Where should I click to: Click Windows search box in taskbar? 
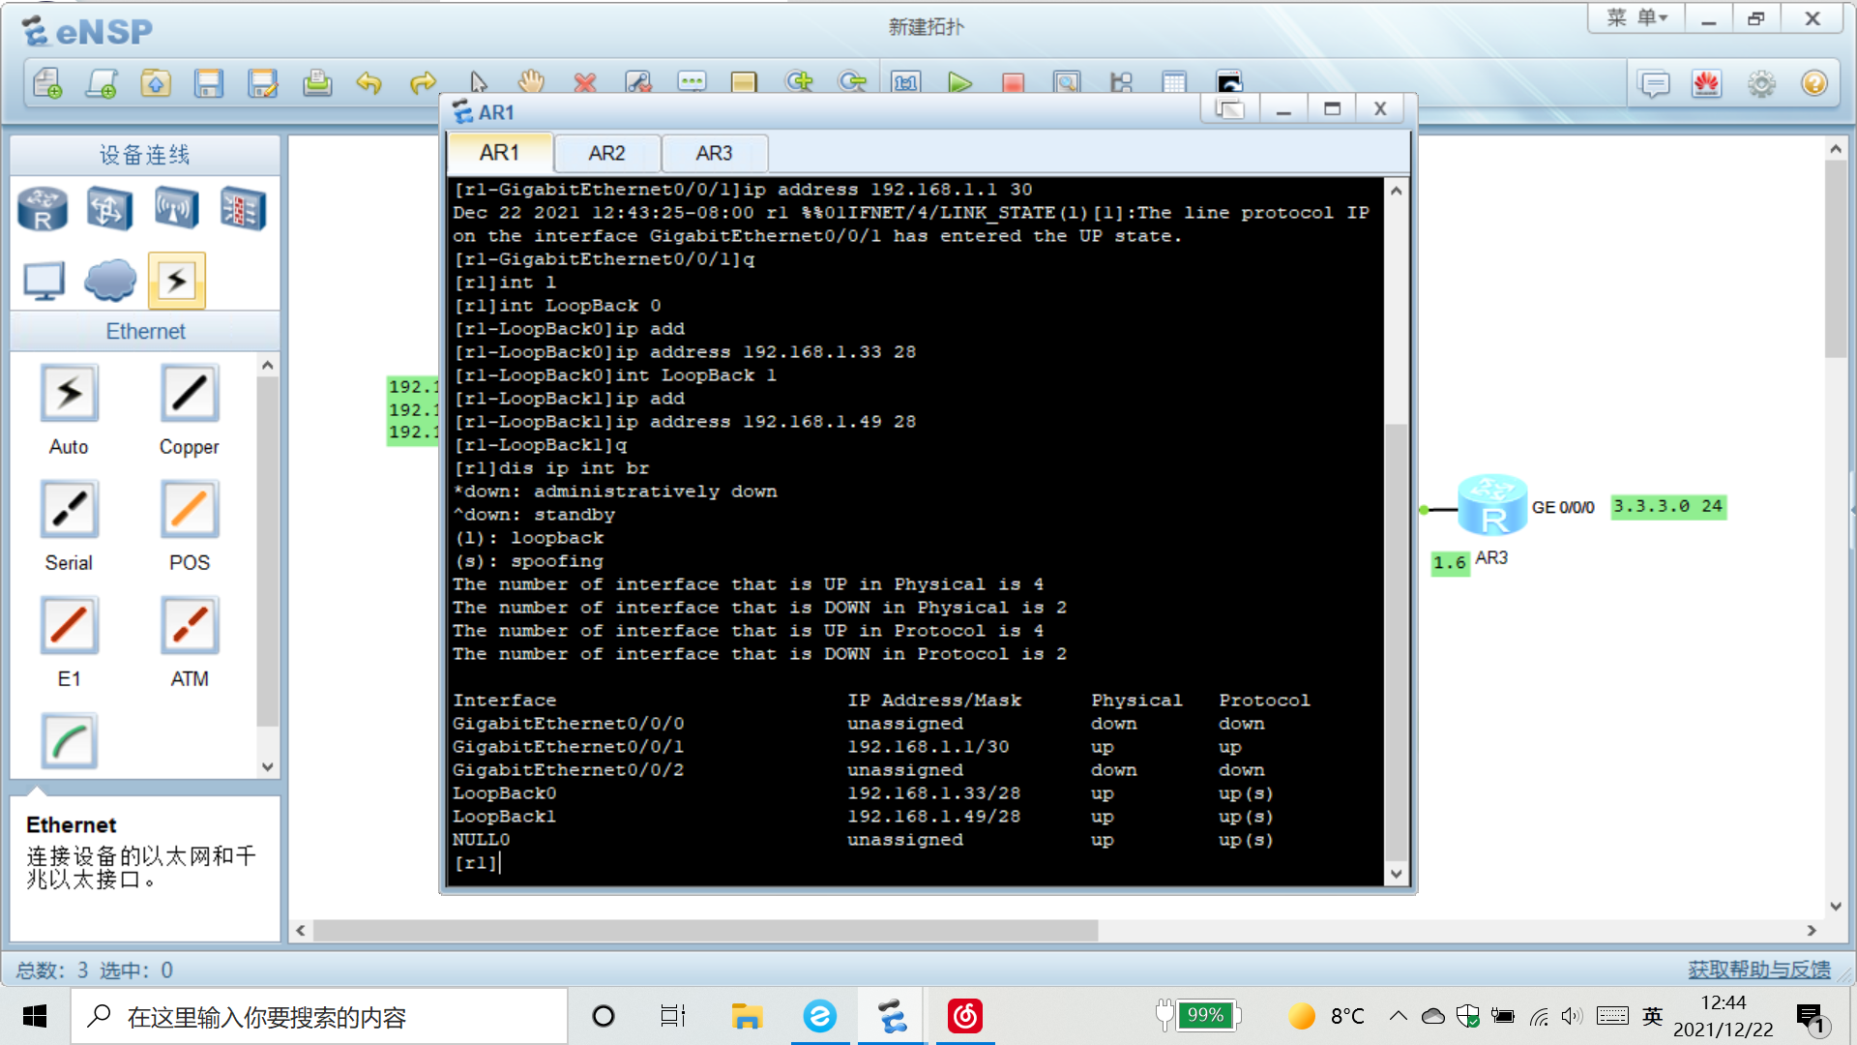click(x=319, y=1017)
